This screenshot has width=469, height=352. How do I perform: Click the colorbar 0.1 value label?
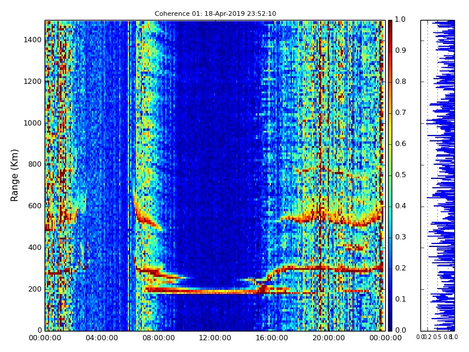click(x=400, y=299)
